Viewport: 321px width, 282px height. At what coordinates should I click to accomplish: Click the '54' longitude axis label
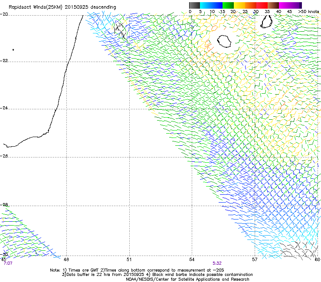(192, 259)
